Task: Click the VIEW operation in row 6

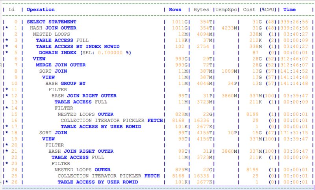Action: (39, 59)
